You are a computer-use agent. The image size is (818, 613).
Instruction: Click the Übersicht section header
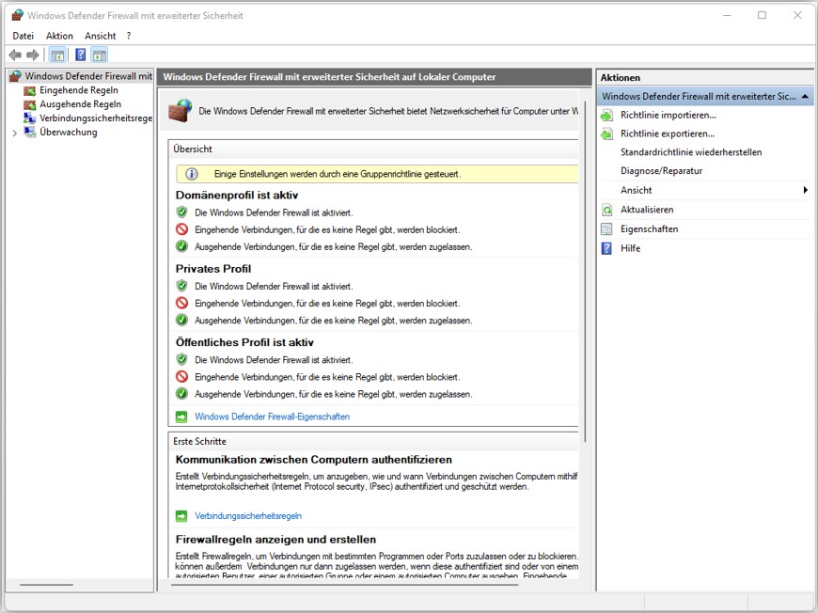coord(193,149)
